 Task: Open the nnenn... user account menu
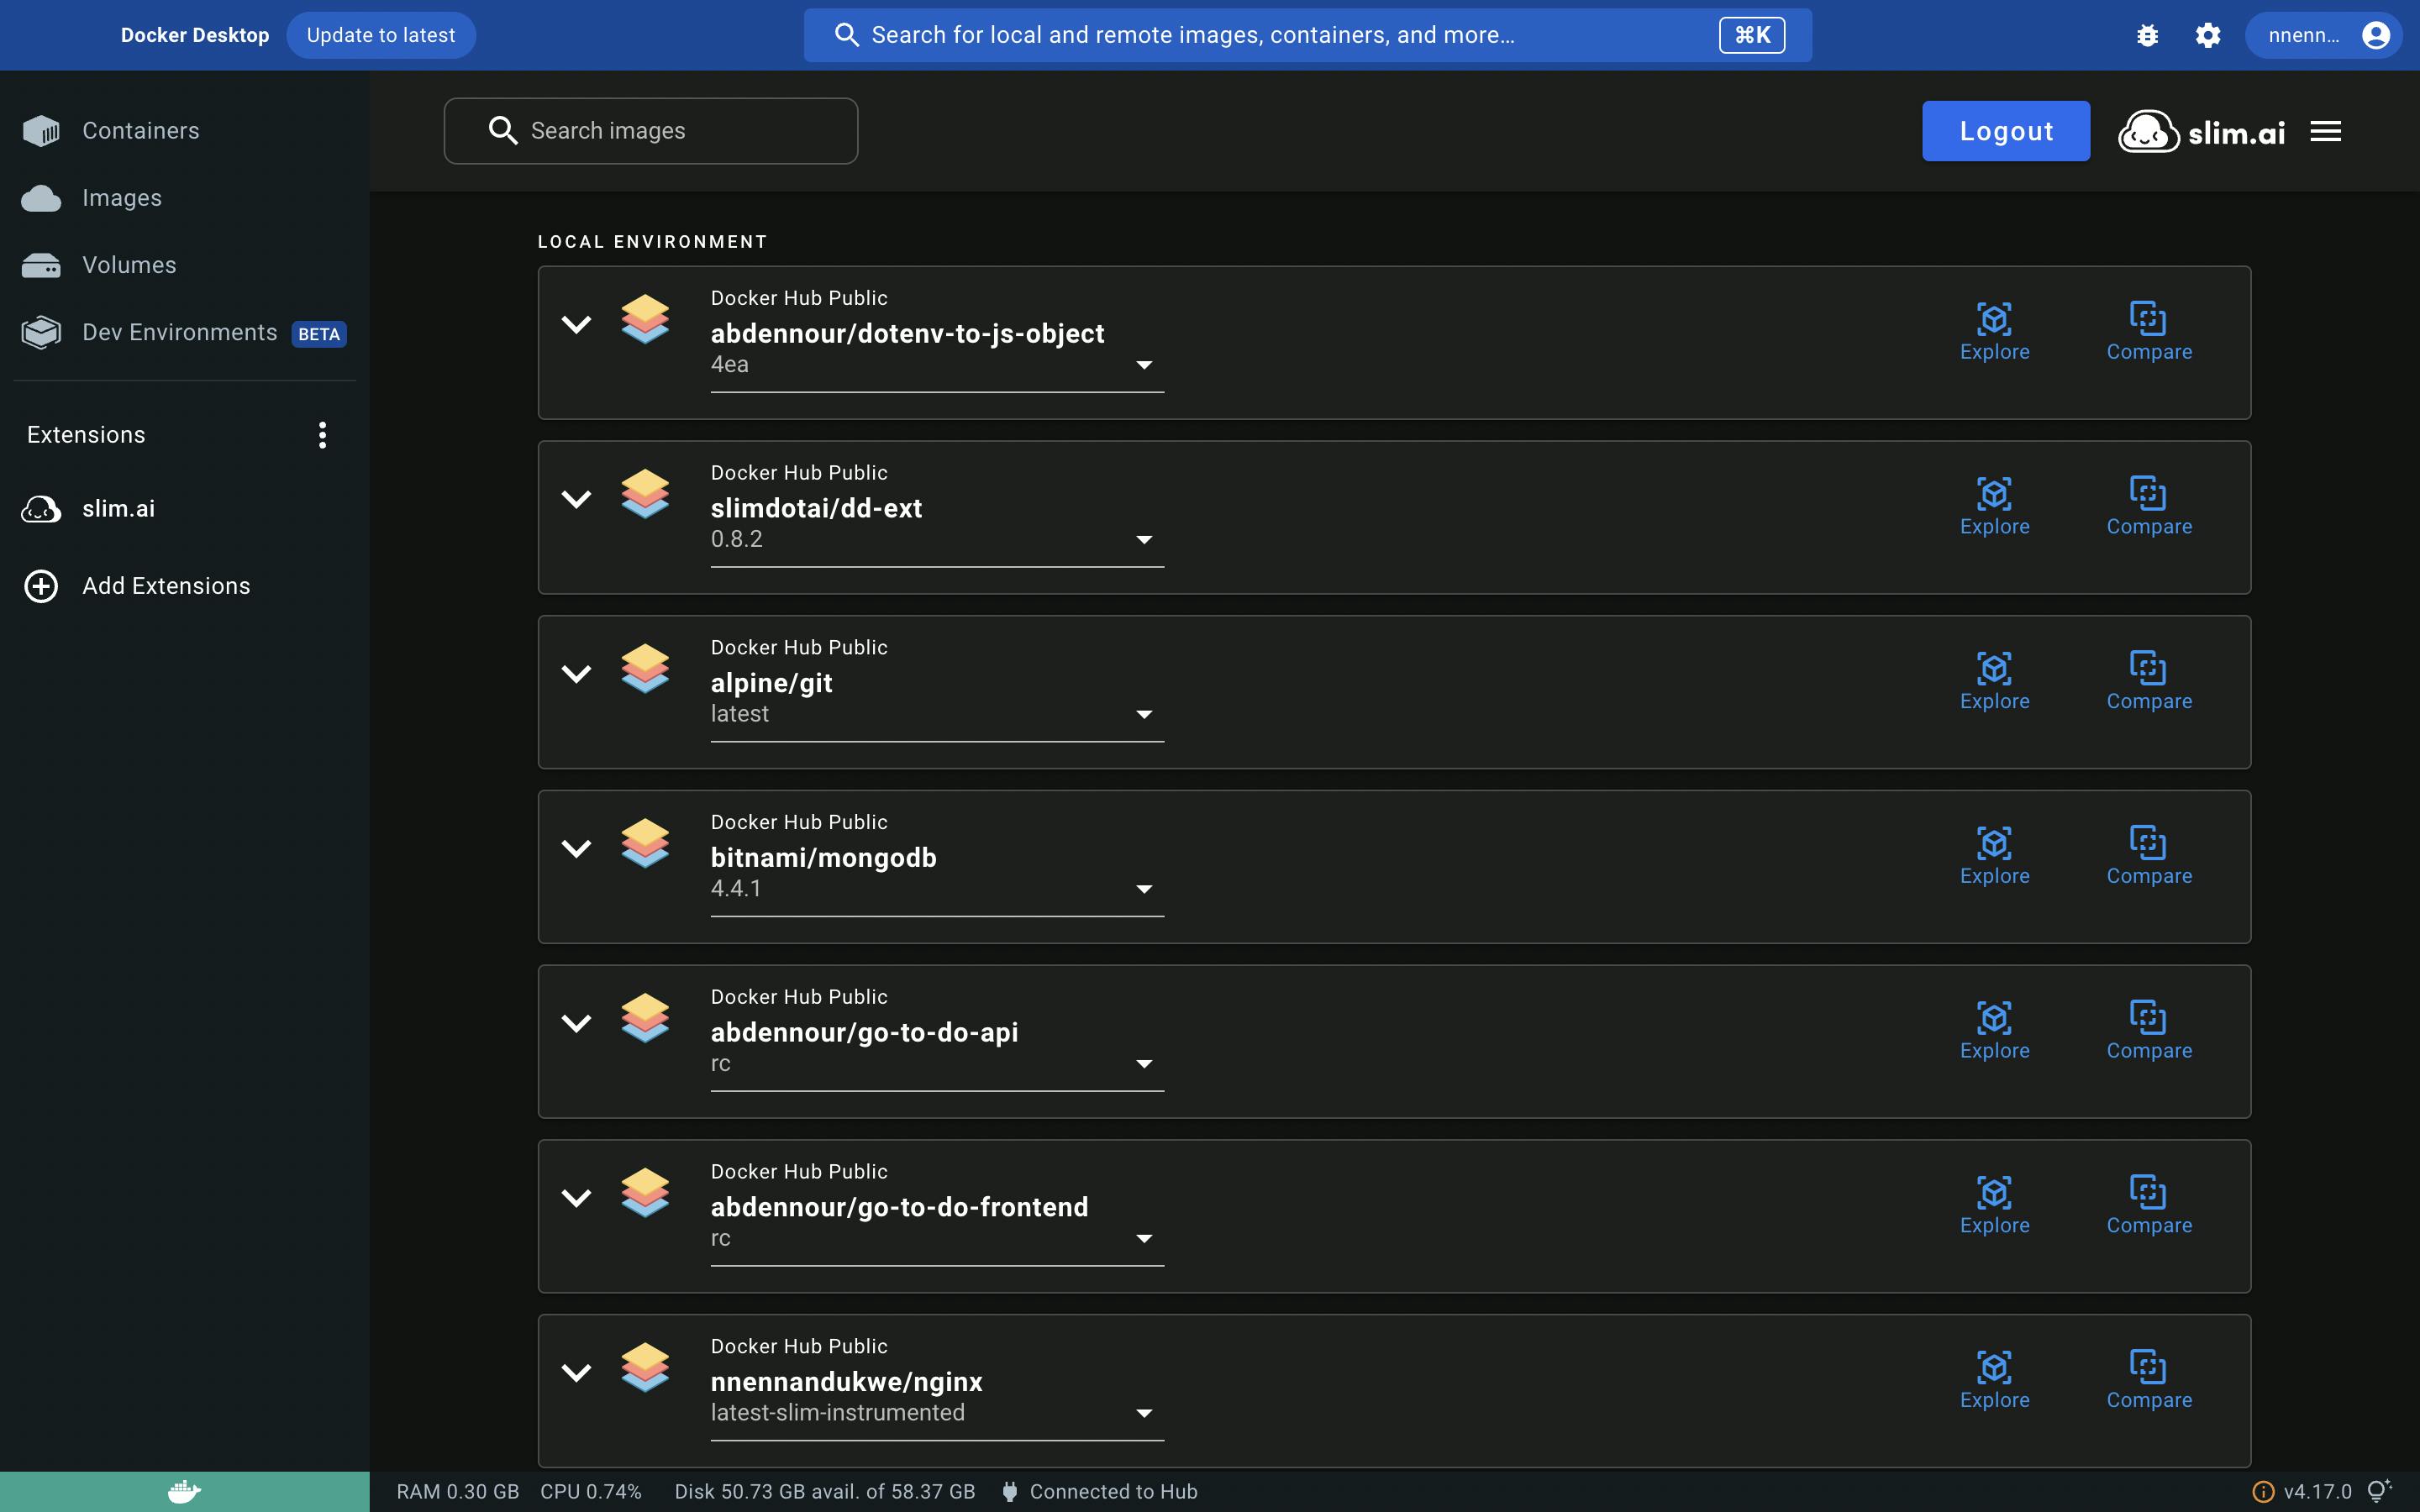(x=2323, y=35)
